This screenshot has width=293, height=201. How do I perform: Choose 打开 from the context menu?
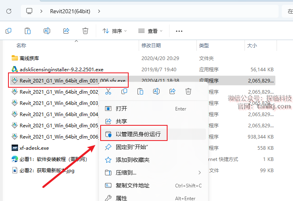tap(153, 109)
